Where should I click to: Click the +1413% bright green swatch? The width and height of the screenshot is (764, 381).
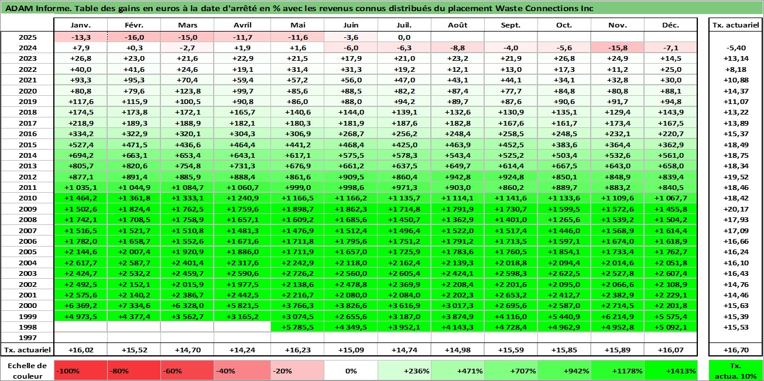tap(670, 370)
